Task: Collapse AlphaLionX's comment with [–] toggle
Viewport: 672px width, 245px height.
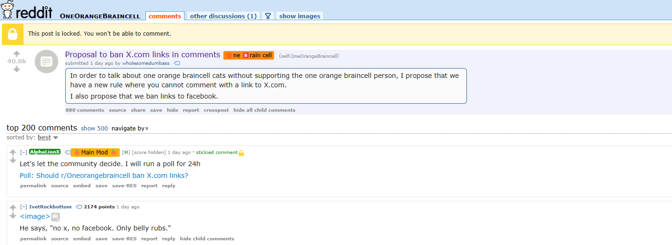Action: (x=23, y=152)
